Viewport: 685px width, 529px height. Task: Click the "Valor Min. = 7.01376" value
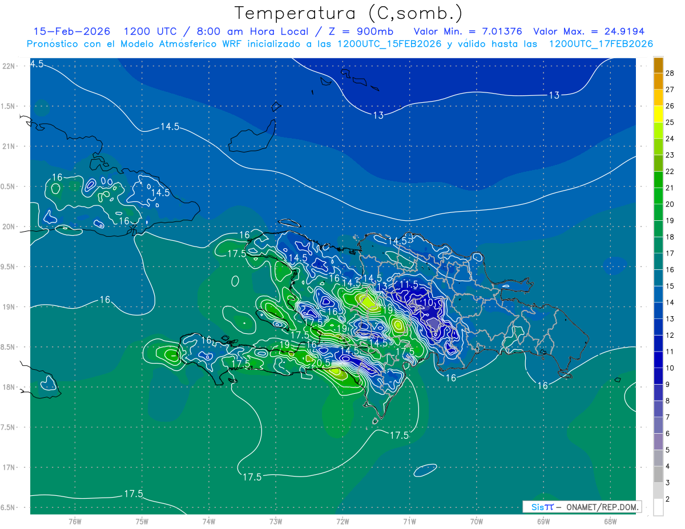tap(468, 31)
